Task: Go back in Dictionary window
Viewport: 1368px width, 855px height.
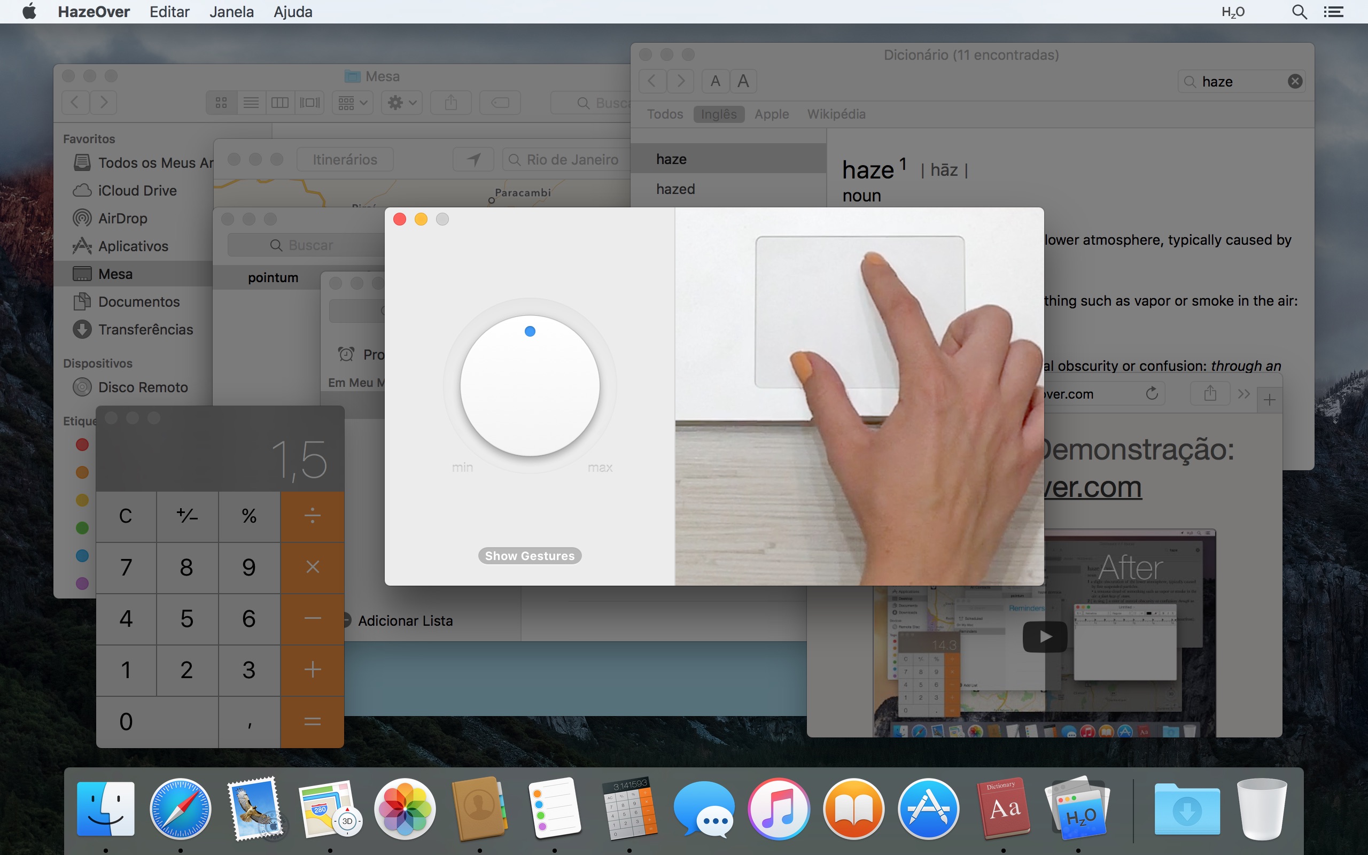Action: tap(652, 81)
